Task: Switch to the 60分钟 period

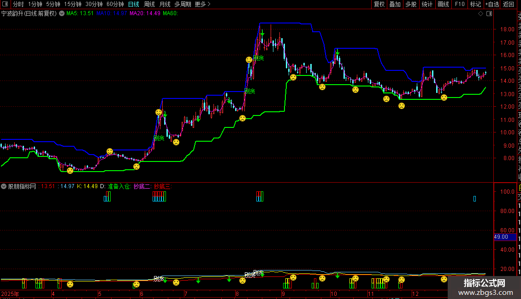Action: (115, 4)
